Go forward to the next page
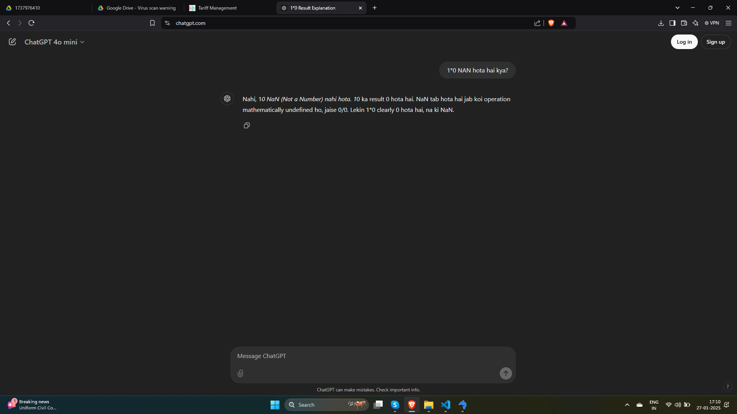Image resolution: width=737 pixels, height=414 pixels. click(x=20, y=23)
